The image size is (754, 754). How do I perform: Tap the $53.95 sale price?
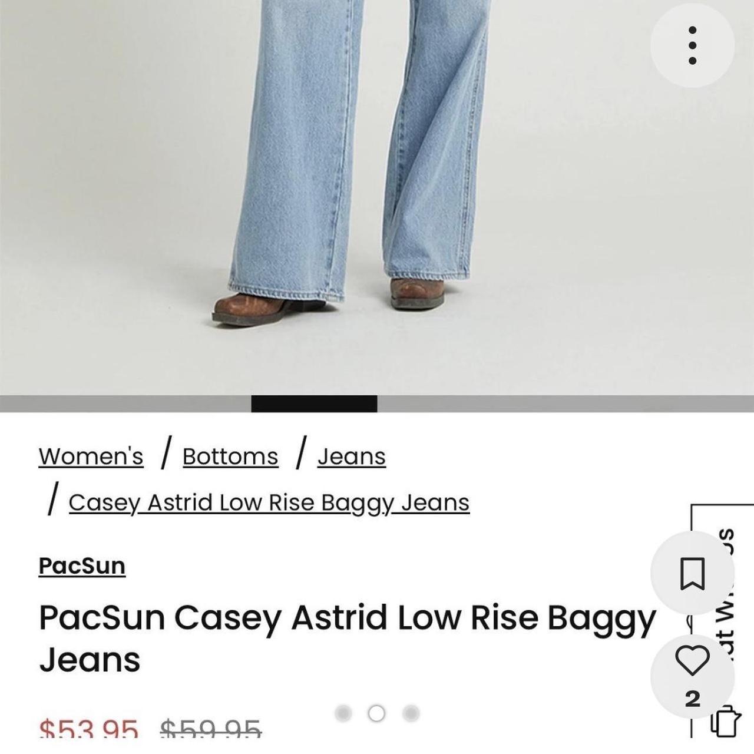pyautogui.click(x=89, y=728)
